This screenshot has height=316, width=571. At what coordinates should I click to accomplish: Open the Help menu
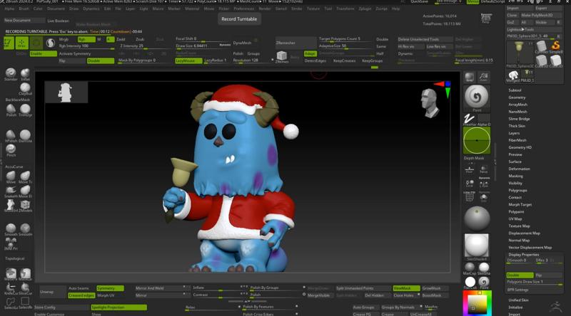(395, 9)
